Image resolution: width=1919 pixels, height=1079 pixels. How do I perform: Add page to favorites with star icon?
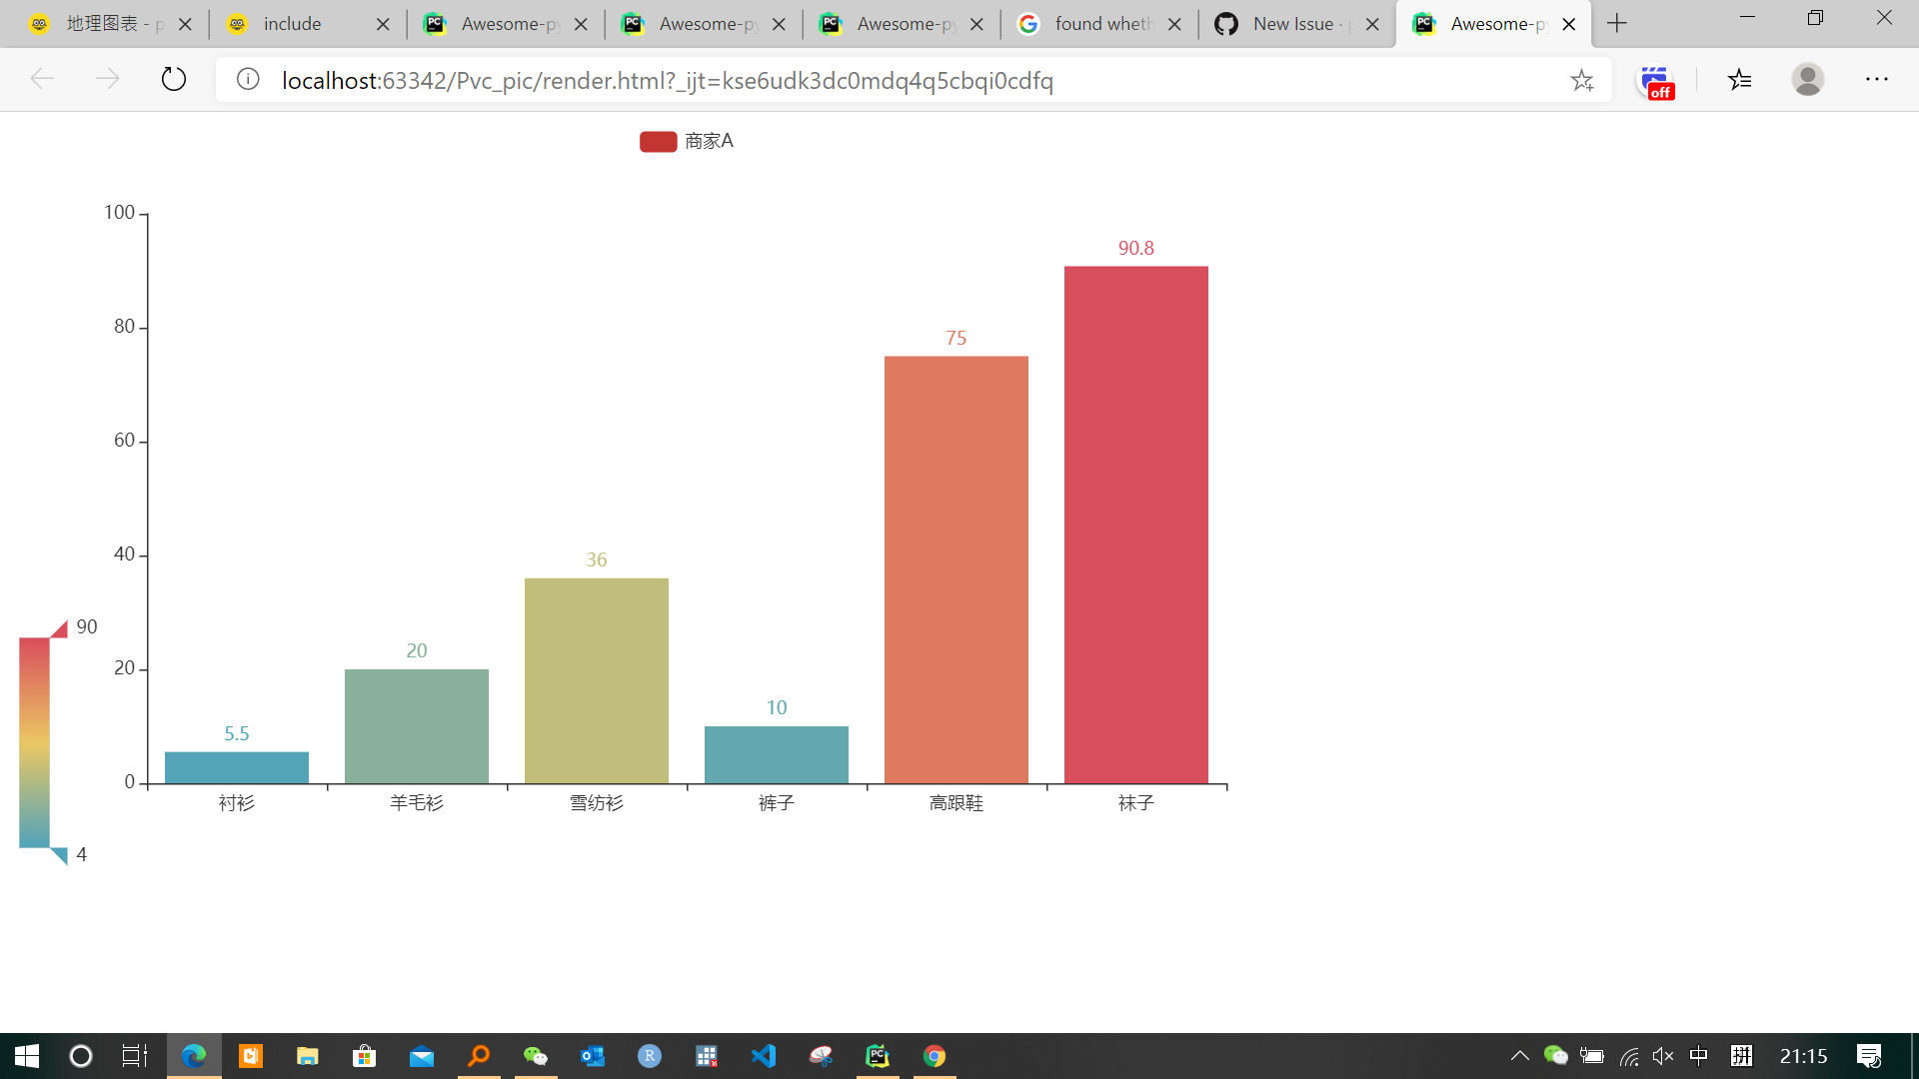click(1581, 80)
